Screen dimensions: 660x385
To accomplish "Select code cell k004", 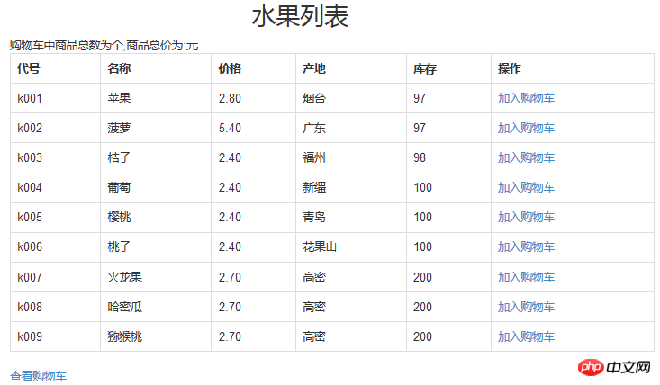I will coord(30,187).
